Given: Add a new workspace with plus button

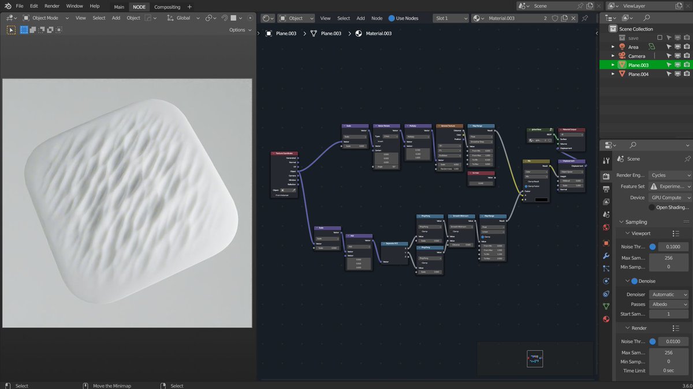Looking at the screenshot, I should point(189,7).
